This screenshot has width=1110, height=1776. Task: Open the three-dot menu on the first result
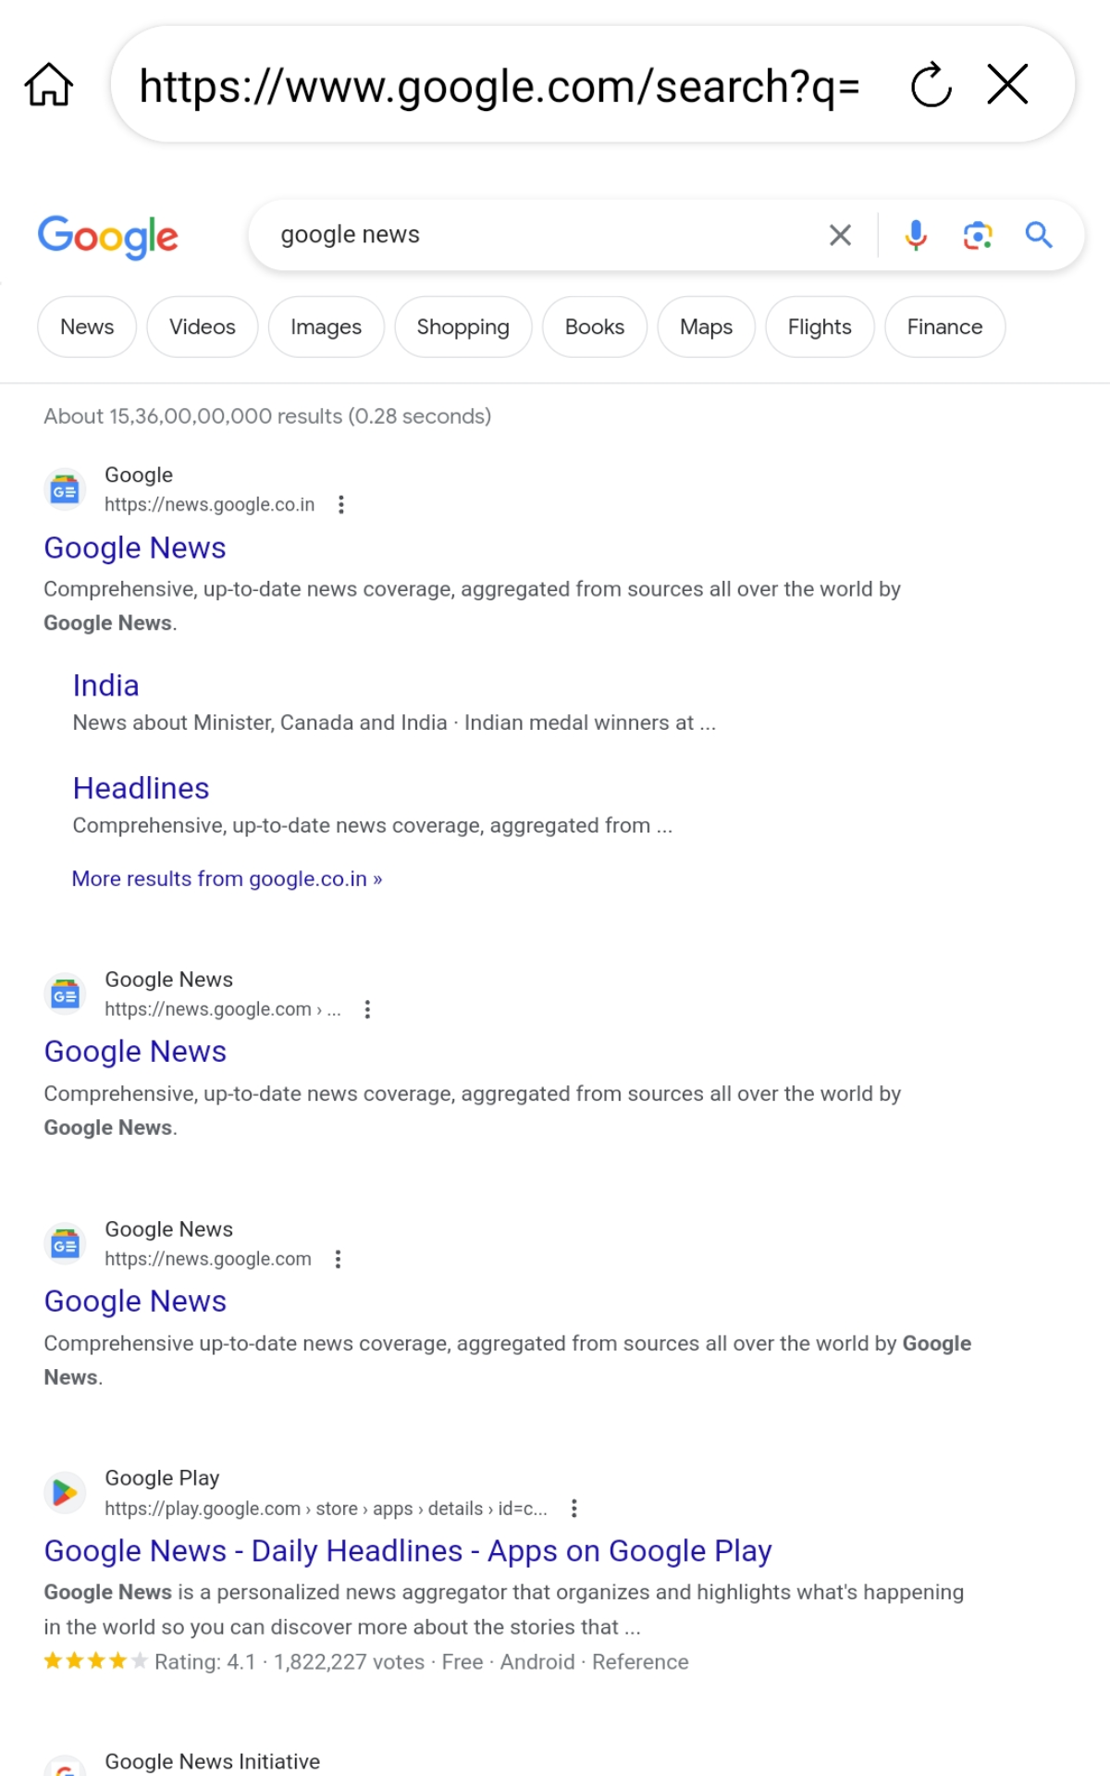point(342,504)
